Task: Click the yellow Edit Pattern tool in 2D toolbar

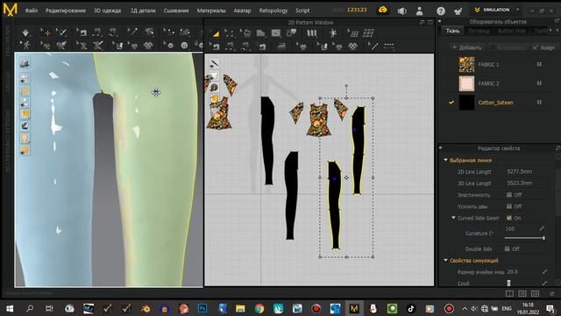Action: (x=216, y=34)
